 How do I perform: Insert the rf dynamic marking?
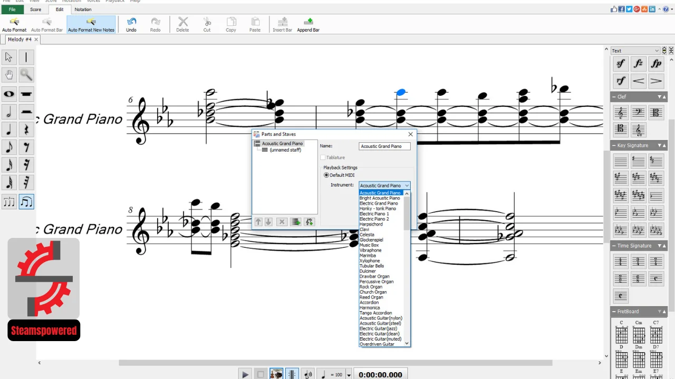click(621, 81)
